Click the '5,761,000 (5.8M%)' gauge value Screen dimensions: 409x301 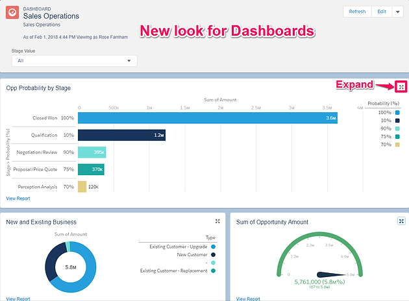point(319,282)
